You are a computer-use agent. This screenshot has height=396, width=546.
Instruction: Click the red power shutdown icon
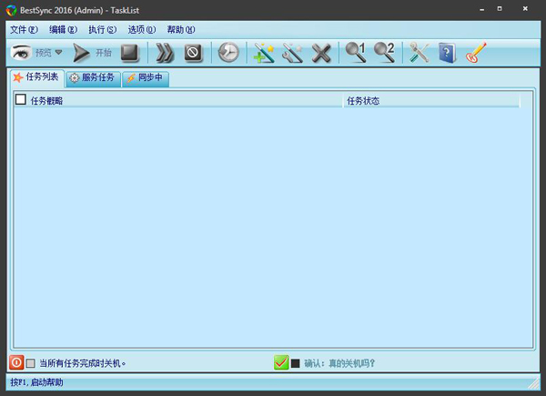[x=16, y=362]
